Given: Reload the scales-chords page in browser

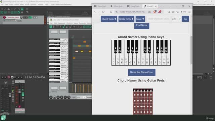Looking at the screenshot, I should coord(103,12).
